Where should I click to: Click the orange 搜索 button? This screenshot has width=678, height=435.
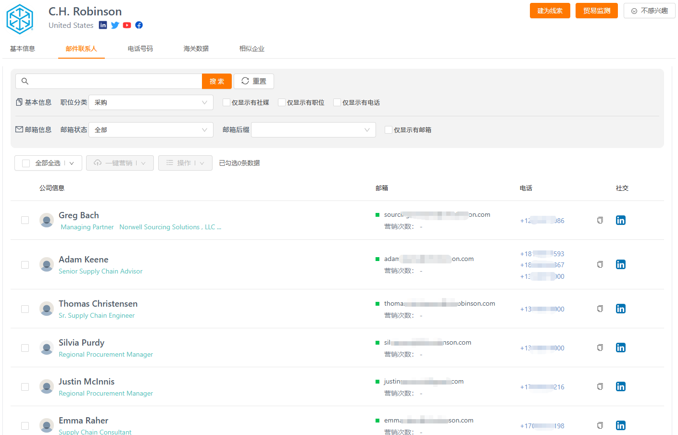point(217,81)
